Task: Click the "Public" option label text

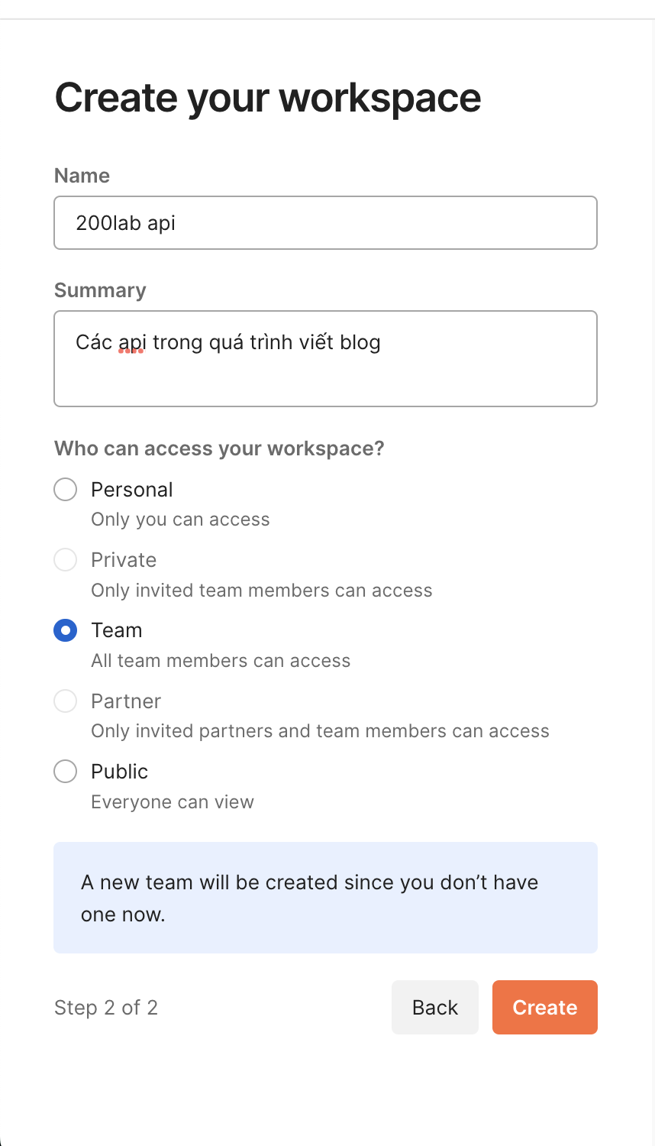Action: click(119, 772)
